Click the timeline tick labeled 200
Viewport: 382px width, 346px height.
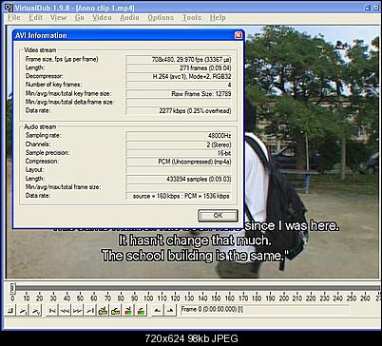[x=284, y=298]
